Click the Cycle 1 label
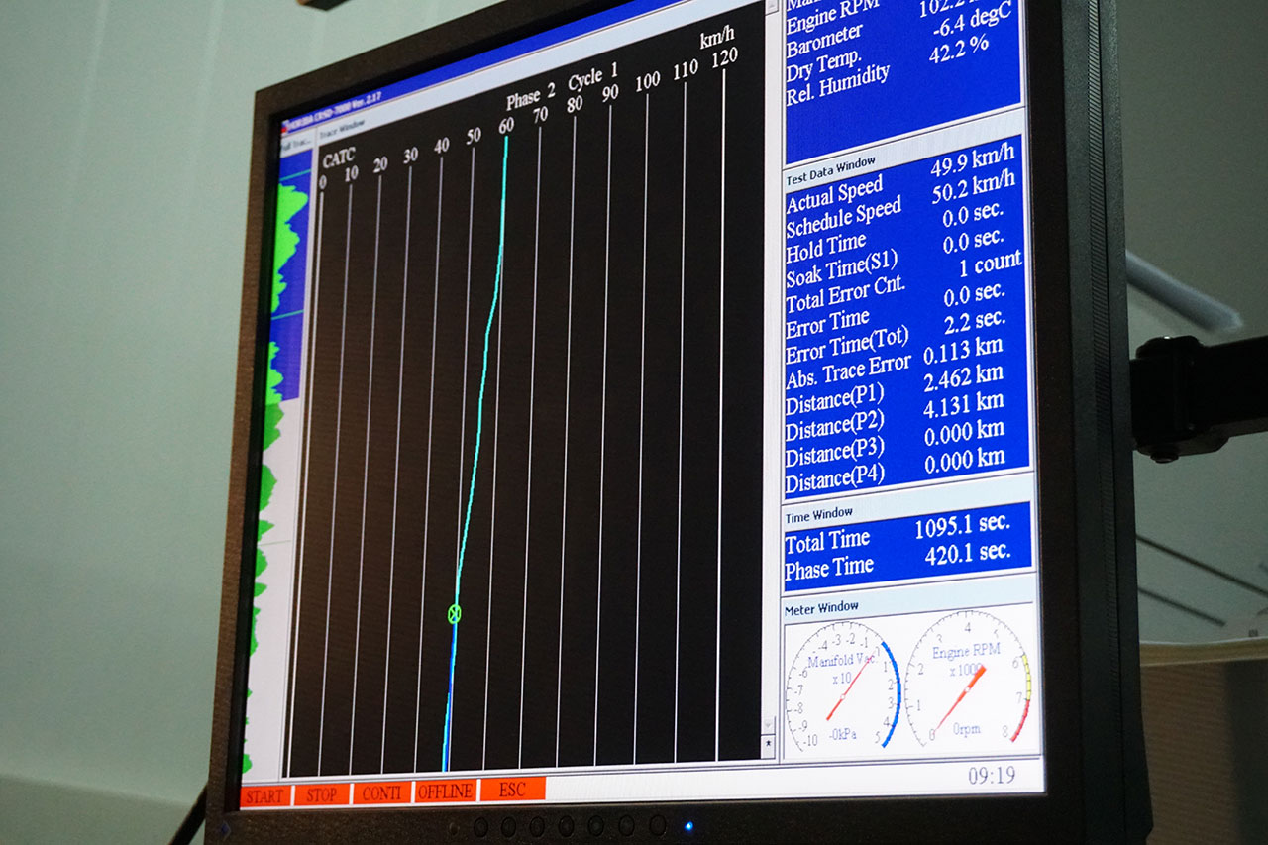The height and width of the screenshot is (845, 1268). point(593,77)
